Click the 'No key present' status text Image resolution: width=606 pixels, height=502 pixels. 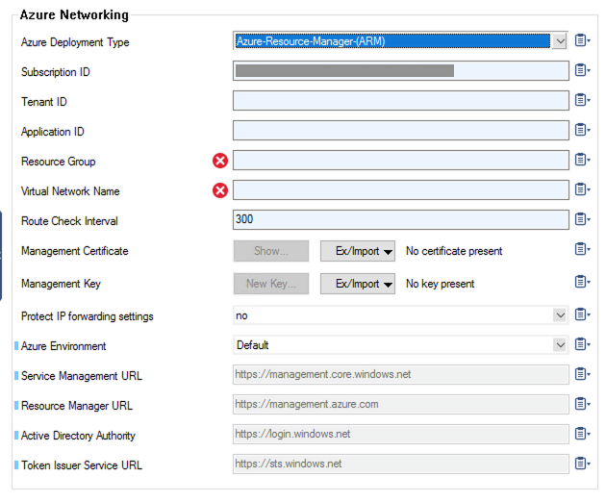[x=440, y=284]
